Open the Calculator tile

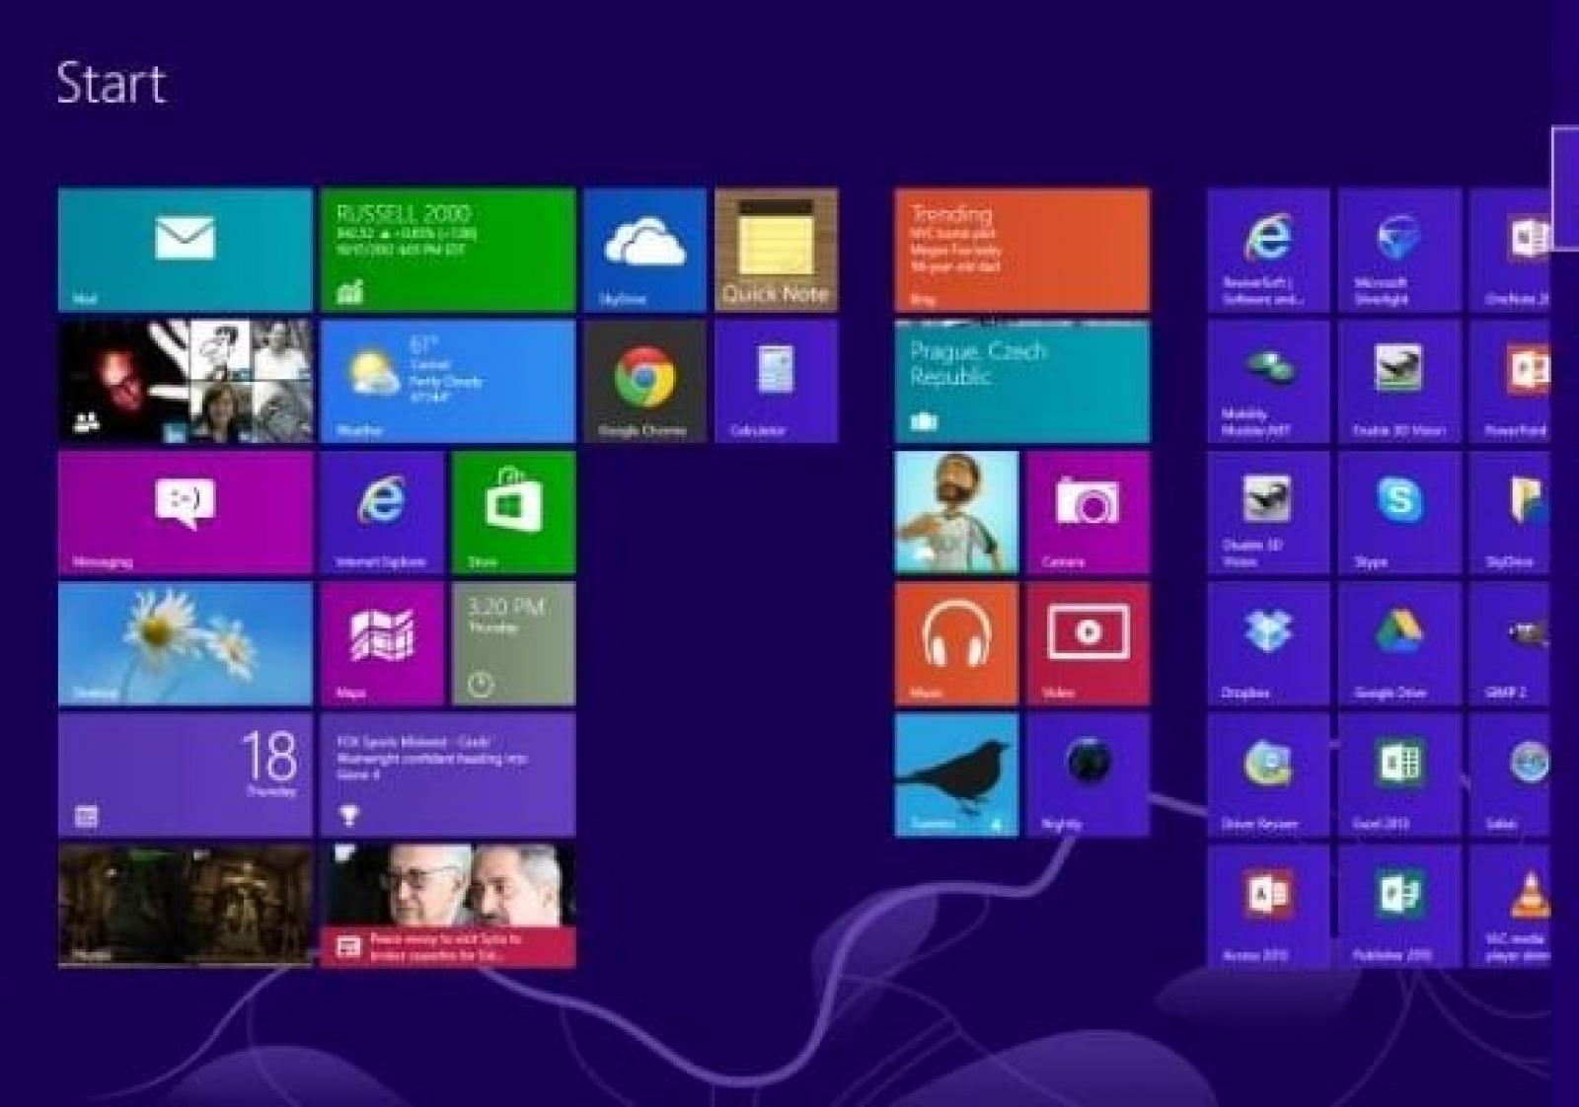[x=776, y=381]
